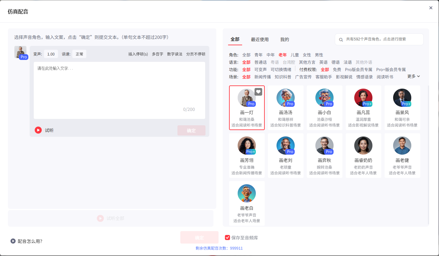Screen dimensions: 439x256
Task: Click the heart icon on 画一灯 card
Action: 258,91
